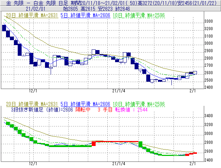Click the 12/1 date label under lower chart

(33, 164)
